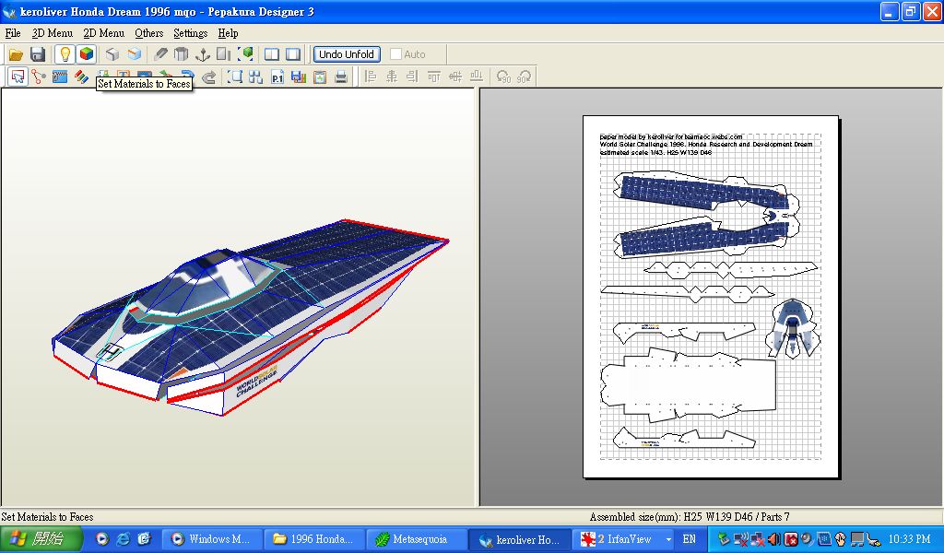The image size is (944, 553).
Task: Click the 3D solar car model canopy
Action: (x=207, y=280)
